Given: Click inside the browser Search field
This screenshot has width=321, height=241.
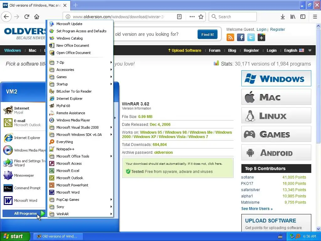Looking at the screenshot, I should click(233, 17).
